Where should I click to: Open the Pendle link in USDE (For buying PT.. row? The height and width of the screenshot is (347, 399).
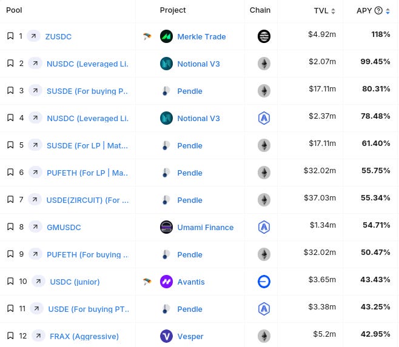tap(190, 309)
